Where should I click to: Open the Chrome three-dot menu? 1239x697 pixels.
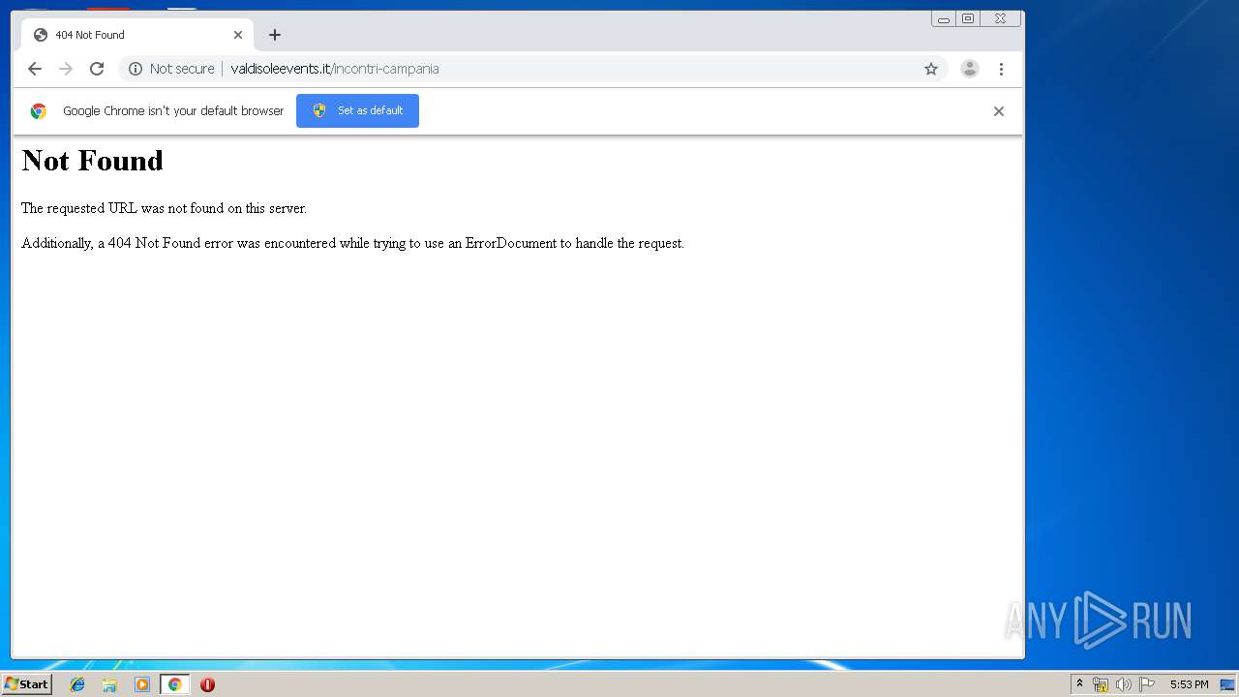pyautogui.click(x=1001, y=69)
